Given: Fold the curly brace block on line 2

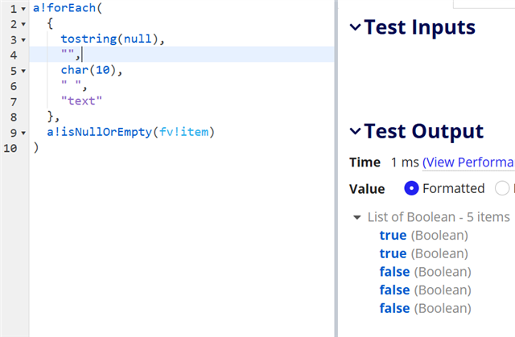Looking at the screenshot, I should click(x=23, y=24).
